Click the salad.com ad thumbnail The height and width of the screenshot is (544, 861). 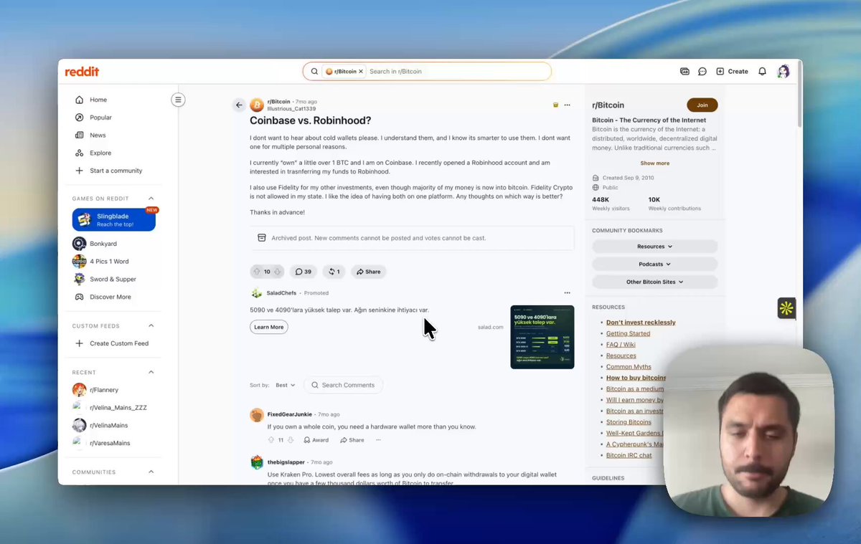click(542, 337)
